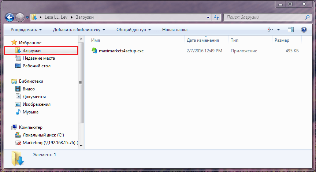Click the Локальный диск drive icon
The height and width of the screenshot is (172, 316).
click(x=18, y=135)
